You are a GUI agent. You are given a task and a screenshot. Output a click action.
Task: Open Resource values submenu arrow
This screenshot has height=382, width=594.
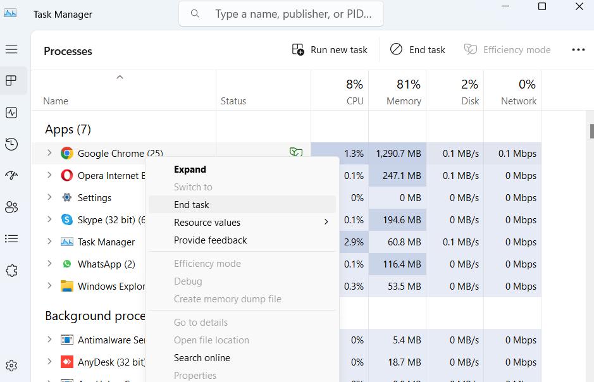tap(326, 222)
